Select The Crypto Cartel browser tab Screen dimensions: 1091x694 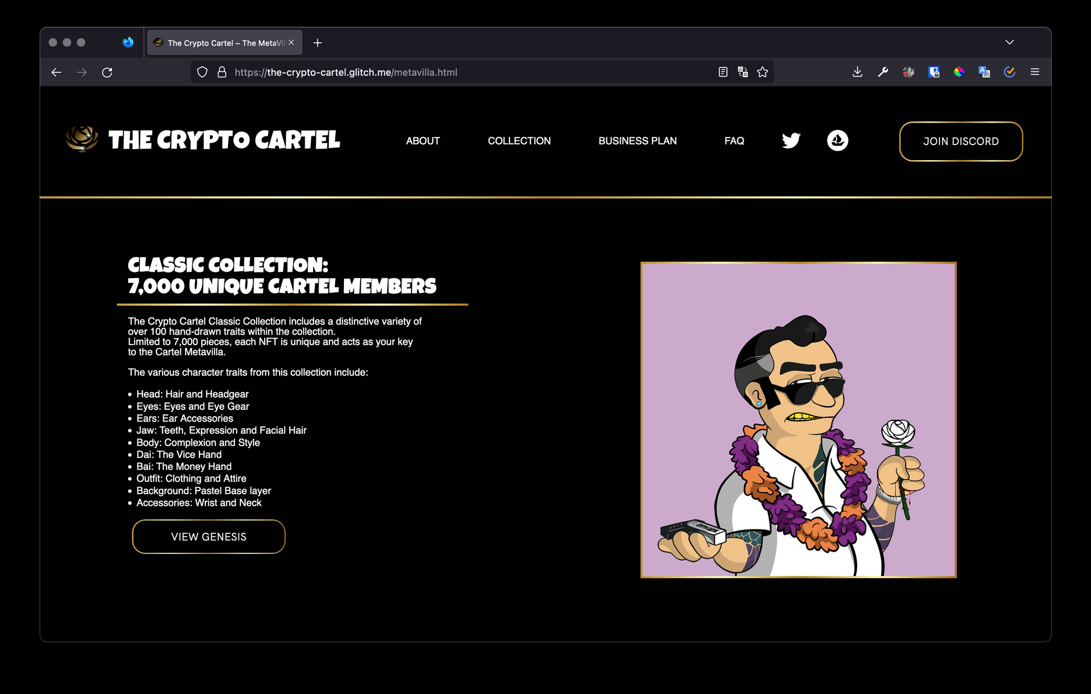pyautogui.click(x=221, y=43)
